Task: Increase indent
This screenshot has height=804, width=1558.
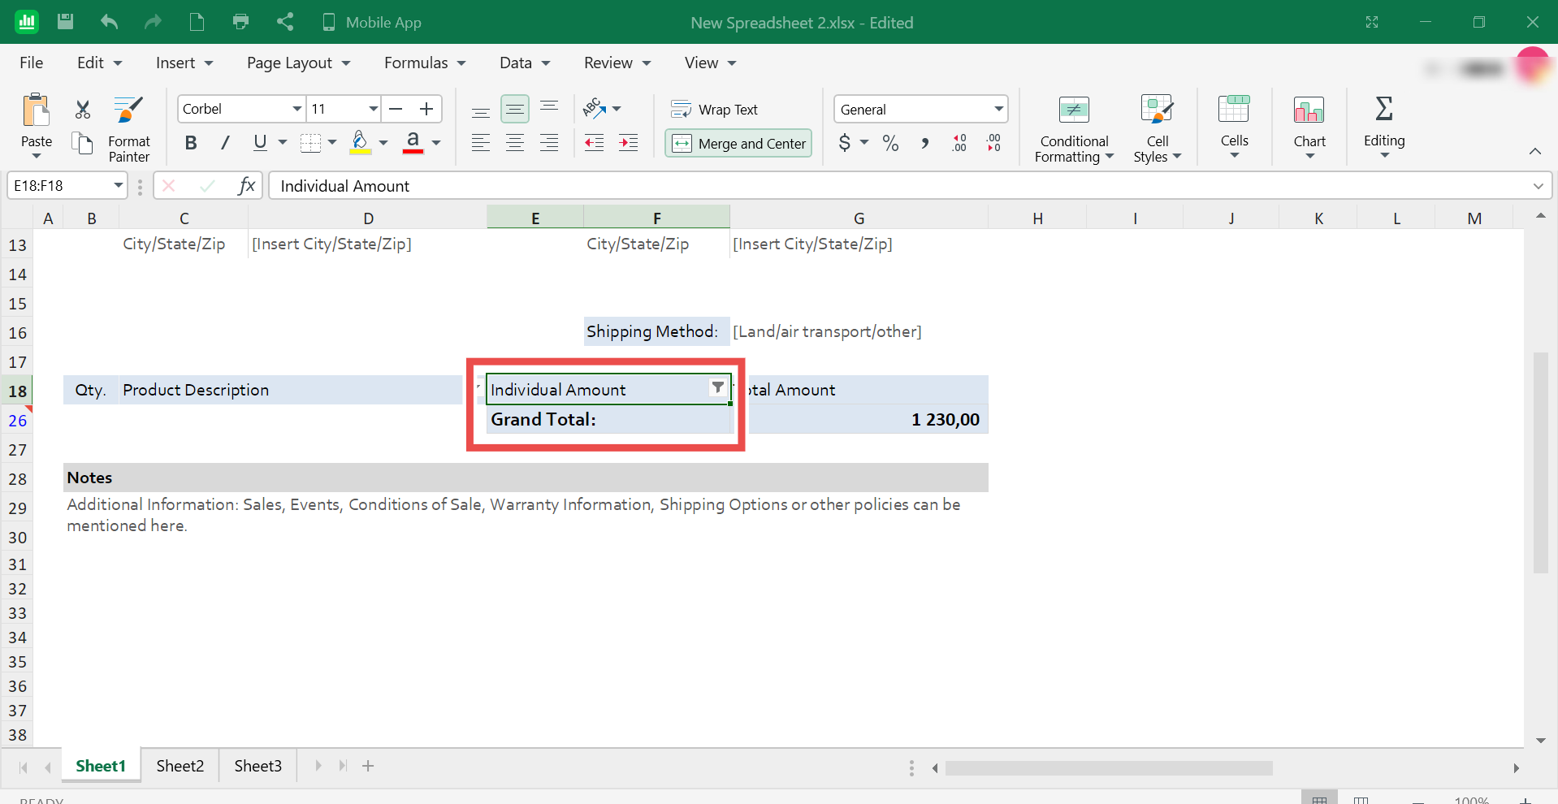Action: tap(629, 143)
